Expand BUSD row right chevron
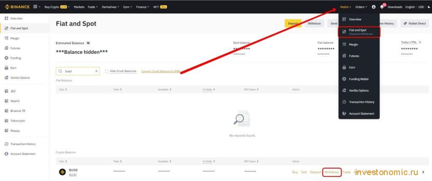This screenshot has height=181, width=432. (x=423, y=172)
